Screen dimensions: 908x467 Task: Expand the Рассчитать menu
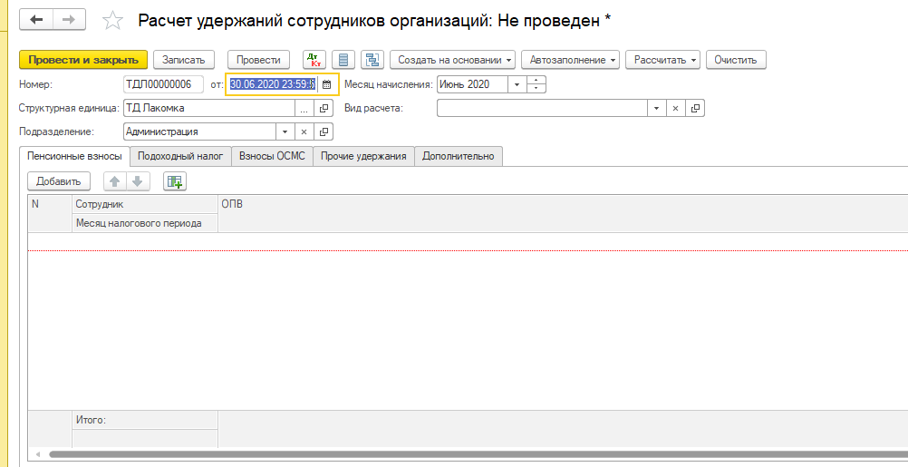pyautogui.click(x=662, y=60)
